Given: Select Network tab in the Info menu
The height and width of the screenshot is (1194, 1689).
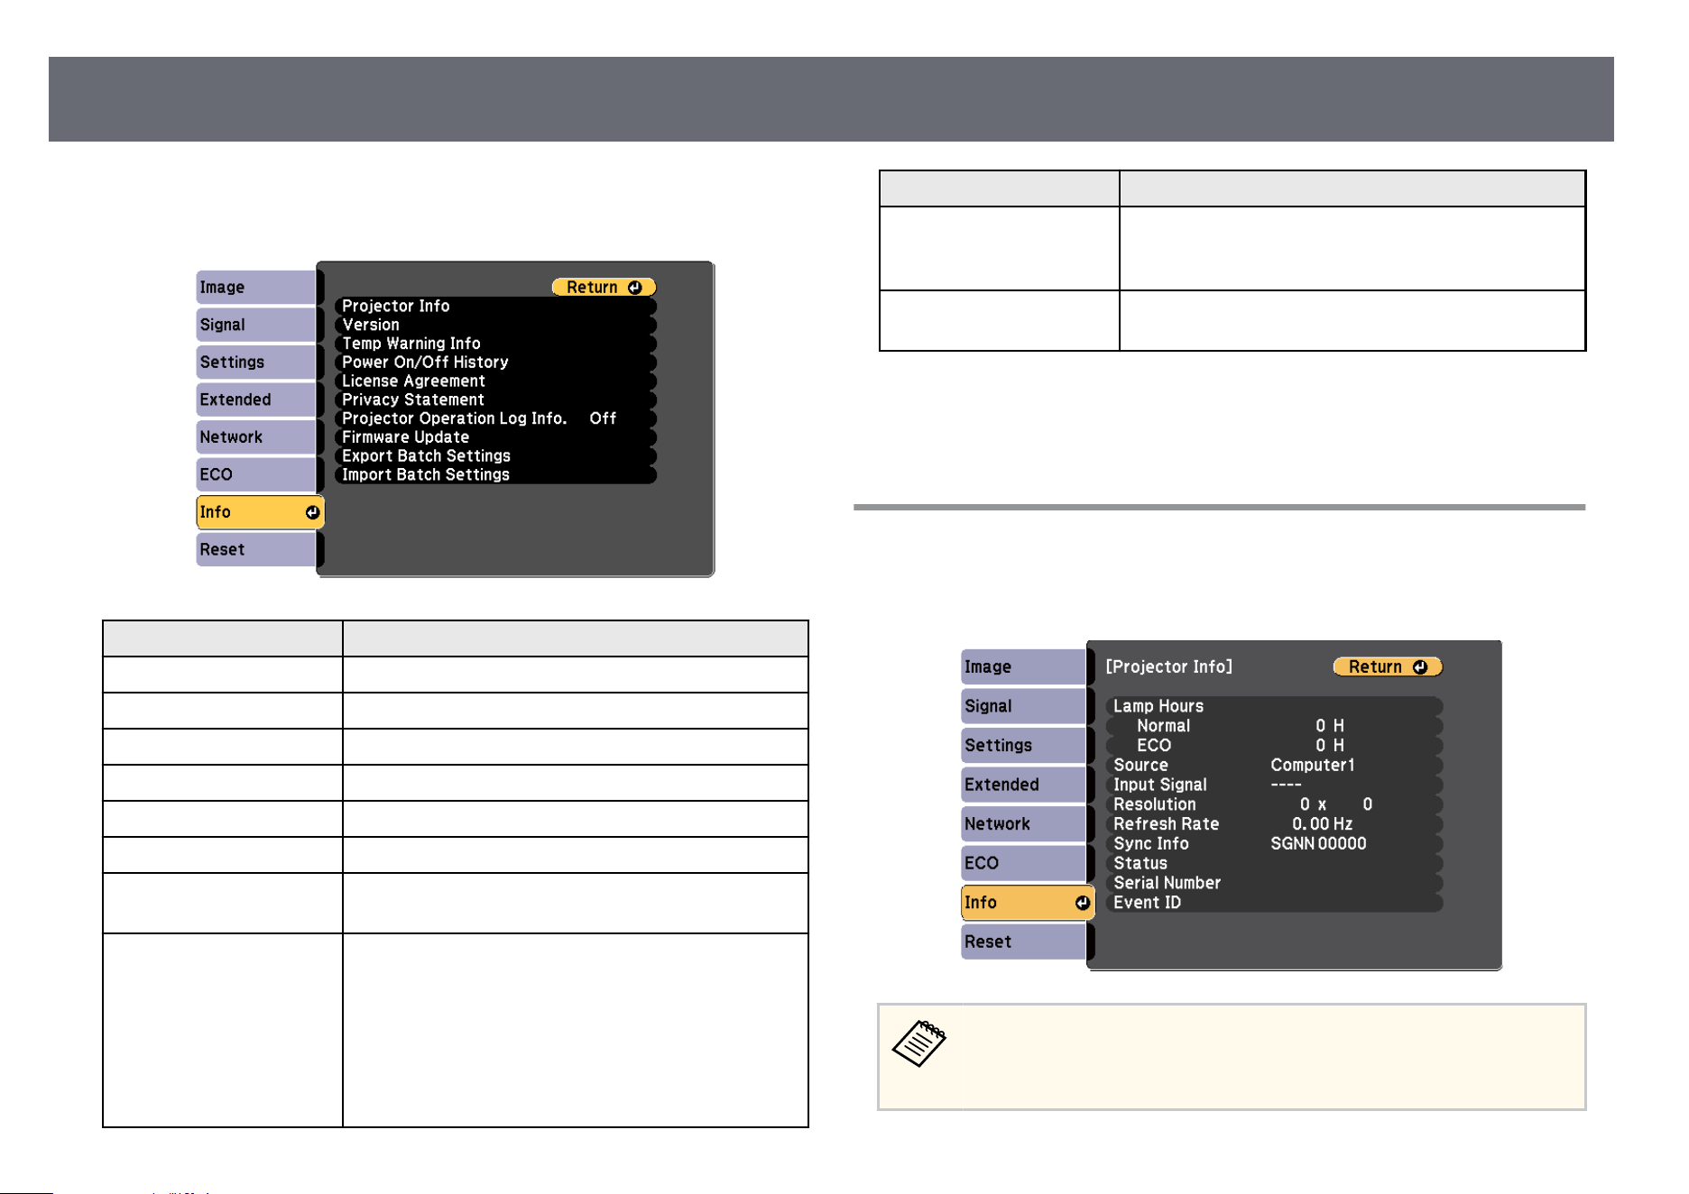Looking at the screenshot, I should coord(256,436).
